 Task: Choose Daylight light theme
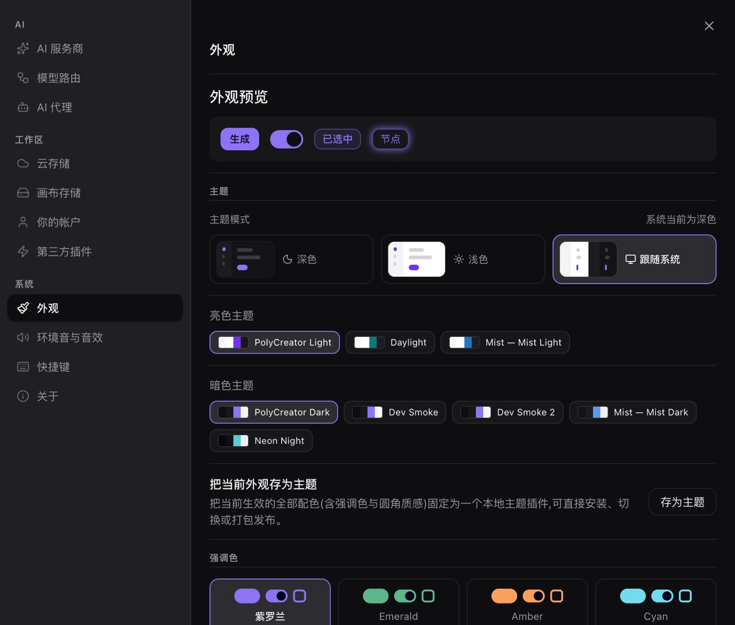point(390,343)
